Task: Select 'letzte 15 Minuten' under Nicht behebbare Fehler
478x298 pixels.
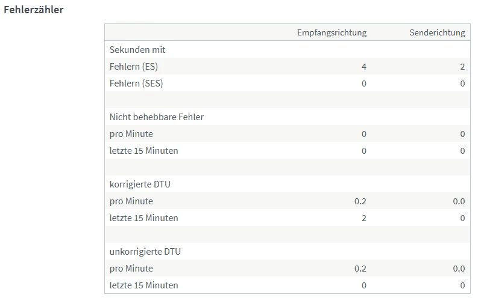Action: pyautogui.click(x=144, y=151)
